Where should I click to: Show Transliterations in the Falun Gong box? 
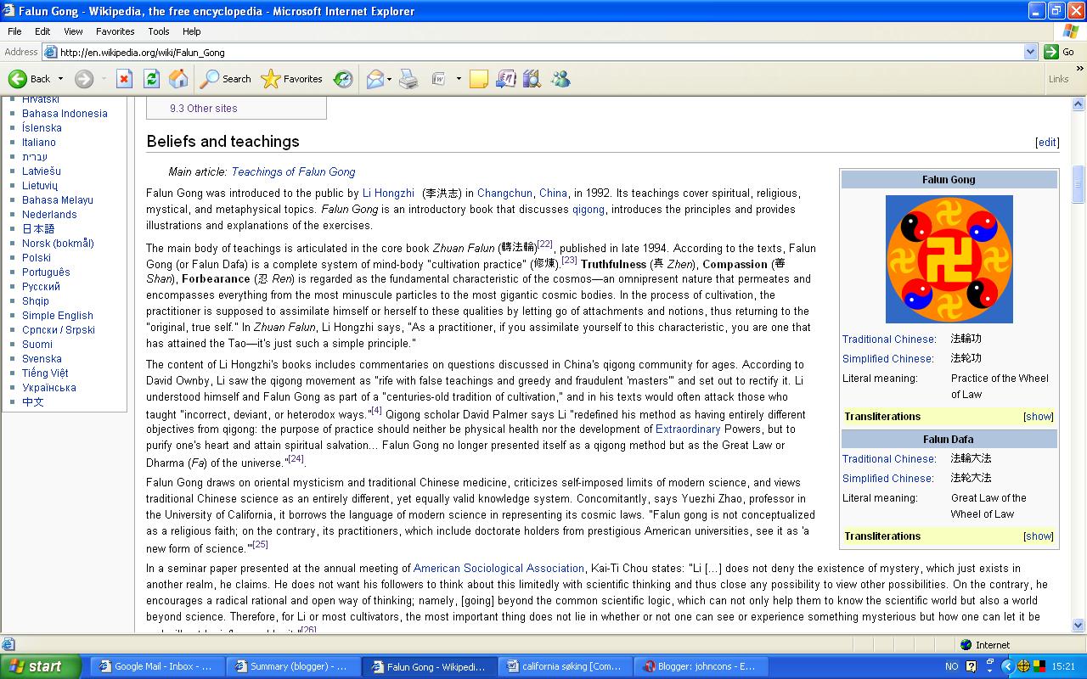pyautogui.click(x=1038, y=417)
